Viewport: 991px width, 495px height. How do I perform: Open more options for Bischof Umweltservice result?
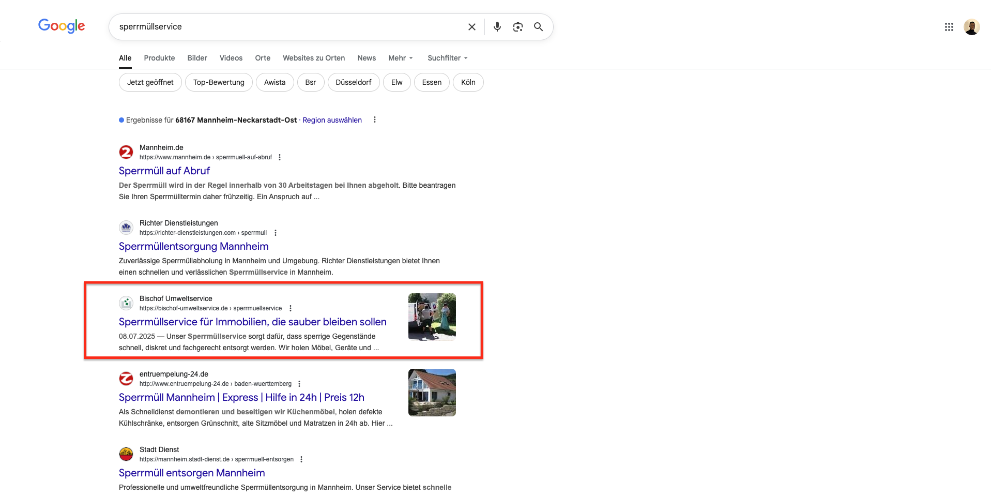pyautogui.click(x=291, y=308)
